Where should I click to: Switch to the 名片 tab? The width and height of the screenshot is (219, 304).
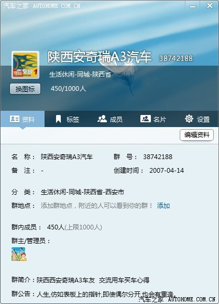tap(153, 119)
